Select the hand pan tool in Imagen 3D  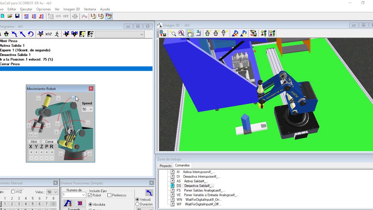(190, 34)
